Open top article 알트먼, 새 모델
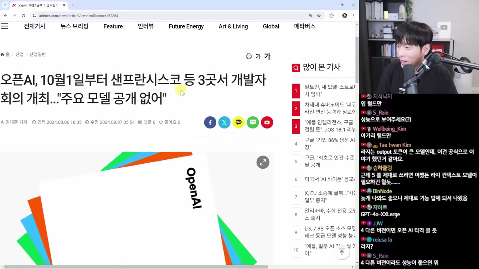 tap(330, 90)
